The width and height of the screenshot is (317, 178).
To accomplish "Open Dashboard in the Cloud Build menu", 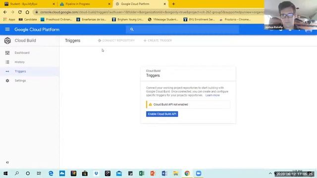I will (22, 53).
